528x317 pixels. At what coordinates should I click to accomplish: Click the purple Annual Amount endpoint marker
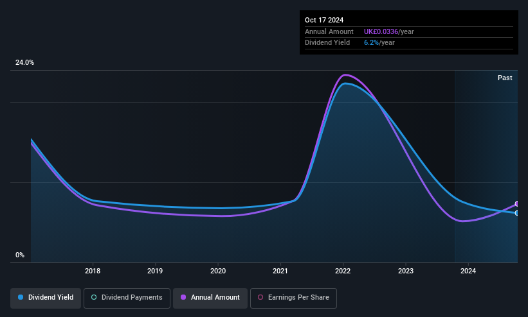517,203
